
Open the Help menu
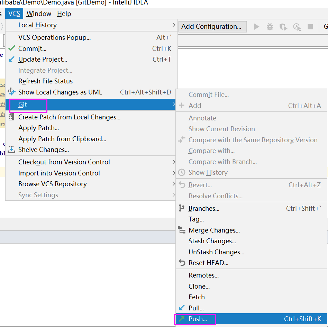(64, 13)
